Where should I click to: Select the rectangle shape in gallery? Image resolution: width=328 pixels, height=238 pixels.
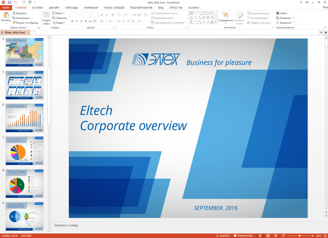[203, 14]
